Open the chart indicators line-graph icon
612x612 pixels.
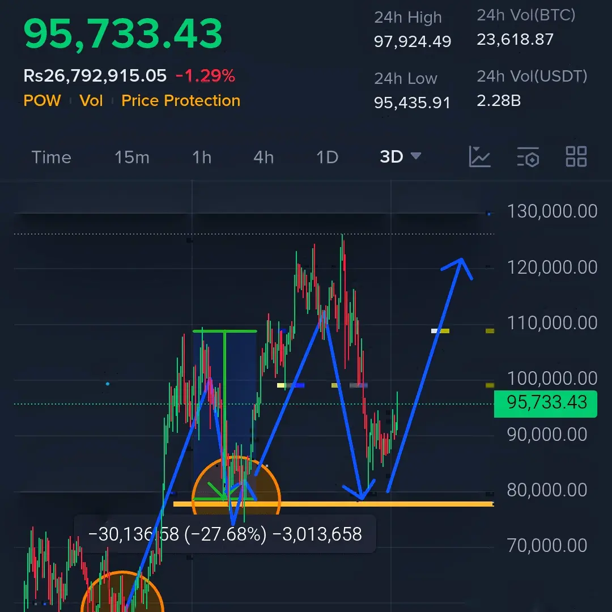pos(479,157)
